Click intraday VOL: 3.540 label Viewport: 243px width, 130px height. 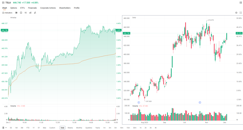click(x=21, y=106)
